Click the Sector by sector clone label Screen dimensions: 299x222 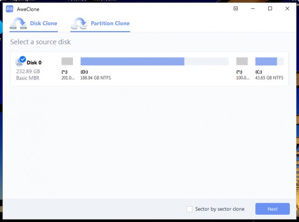220,209
